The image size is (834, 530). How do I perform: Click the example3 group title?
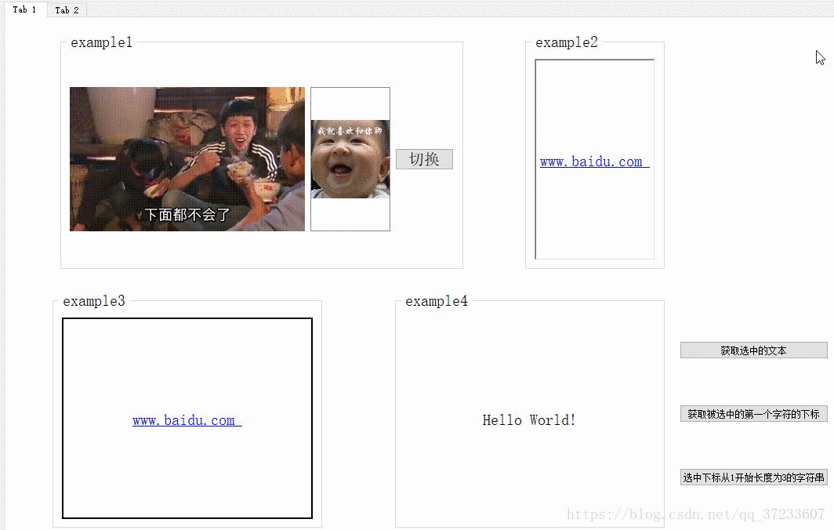coord(94,301)
